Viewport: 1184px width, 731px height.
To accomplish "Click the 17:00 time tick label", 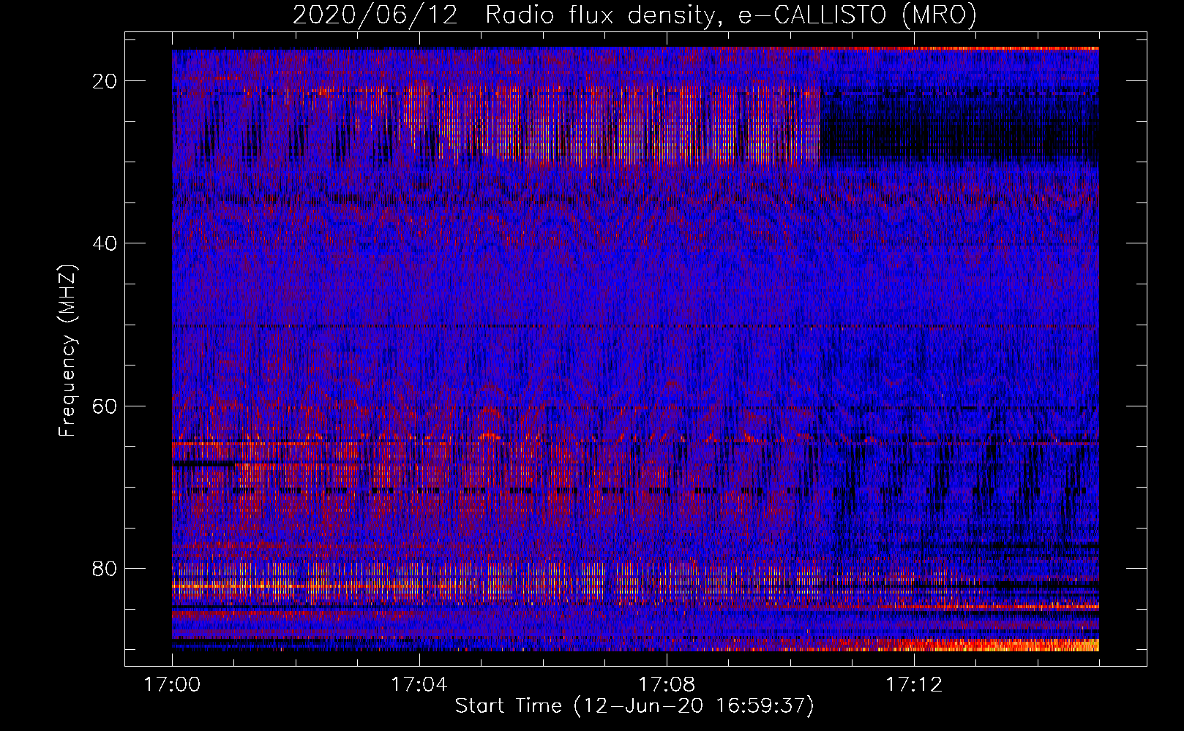I will 173,685.
